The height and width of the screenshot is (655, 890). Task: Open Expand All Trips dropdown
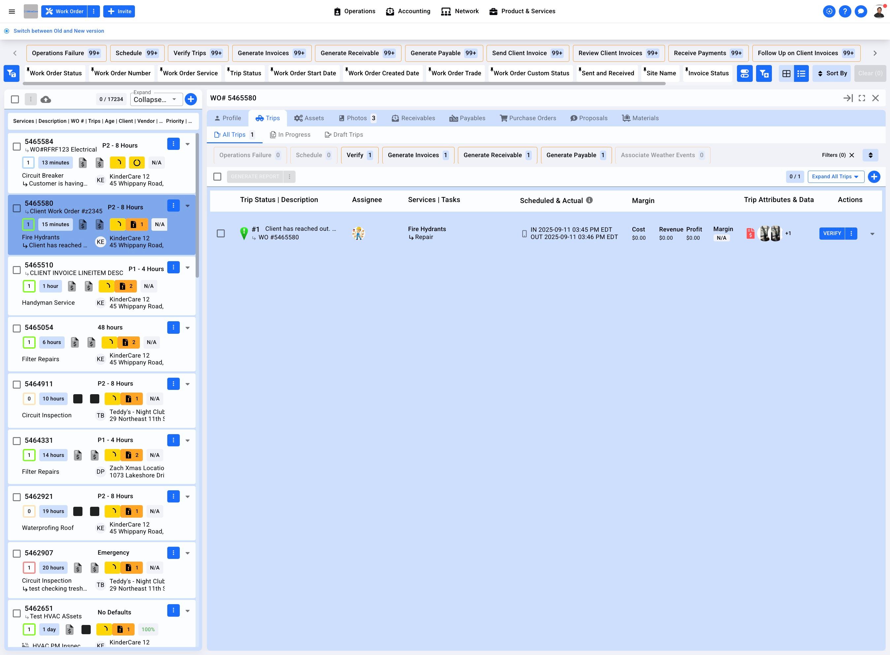point(835,176)
